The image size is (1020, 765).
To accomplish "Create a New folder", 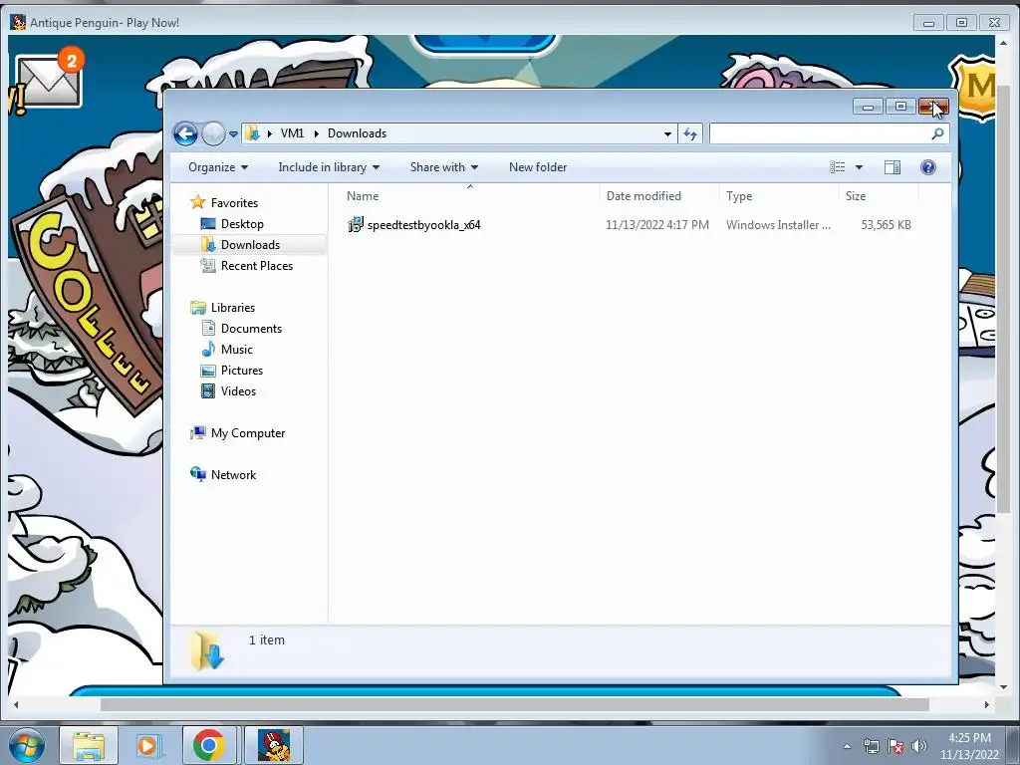I will click(x=537, y=167).
